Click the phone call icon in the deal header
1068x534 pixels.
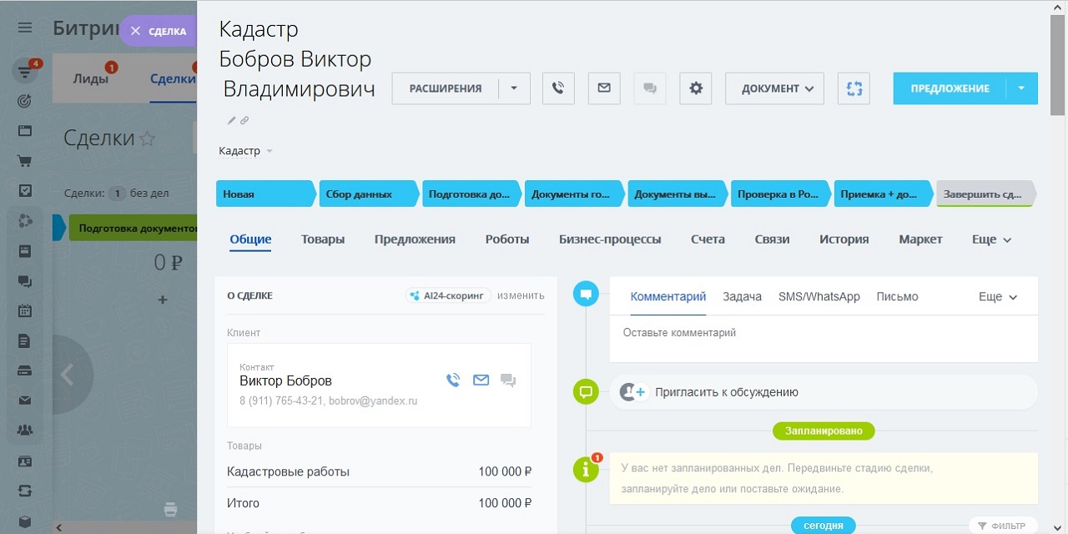[558, 88]
